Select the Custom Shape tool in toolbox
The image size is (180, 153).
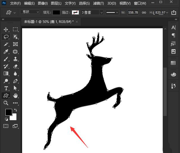pos(6,96)
